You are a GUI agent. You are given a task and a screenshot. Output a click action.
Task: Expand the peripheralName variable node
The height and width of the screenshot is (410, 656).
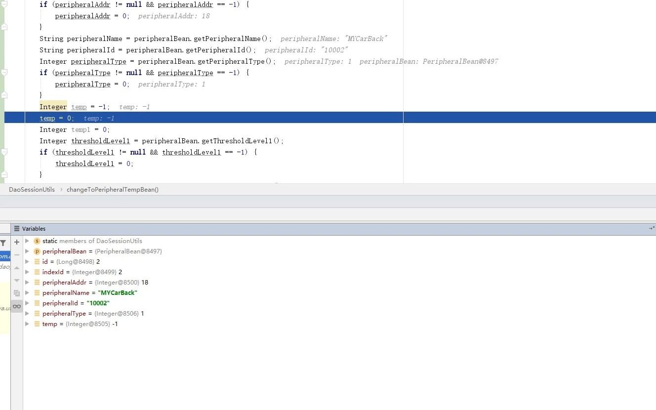(x=27, y=293)
